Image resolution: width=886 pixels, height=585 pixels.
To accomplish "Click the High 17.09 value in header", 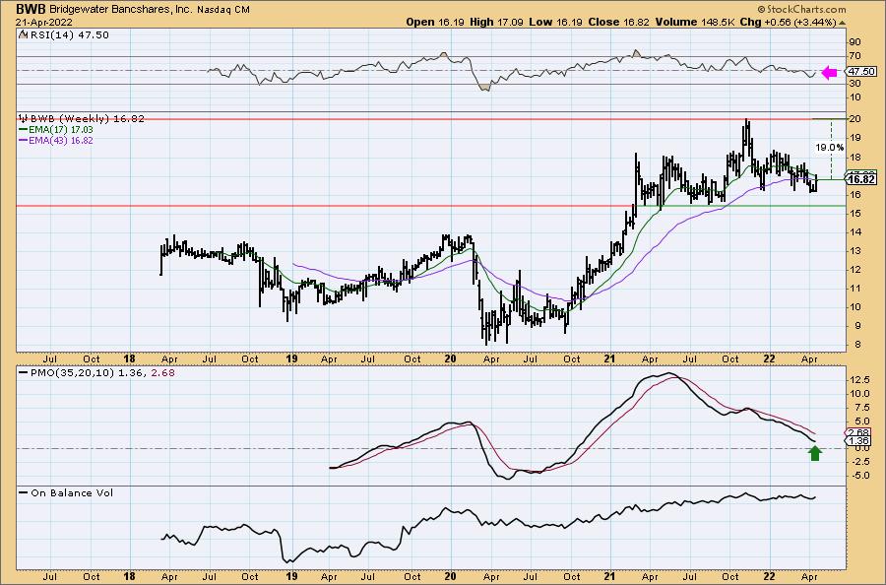I will point(497,22).
